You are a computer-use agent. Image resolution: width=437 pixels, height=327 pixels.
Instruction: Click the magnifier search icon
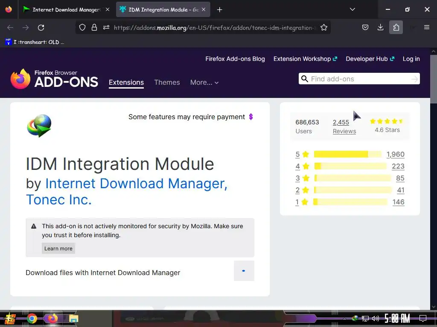pos(305,79)
